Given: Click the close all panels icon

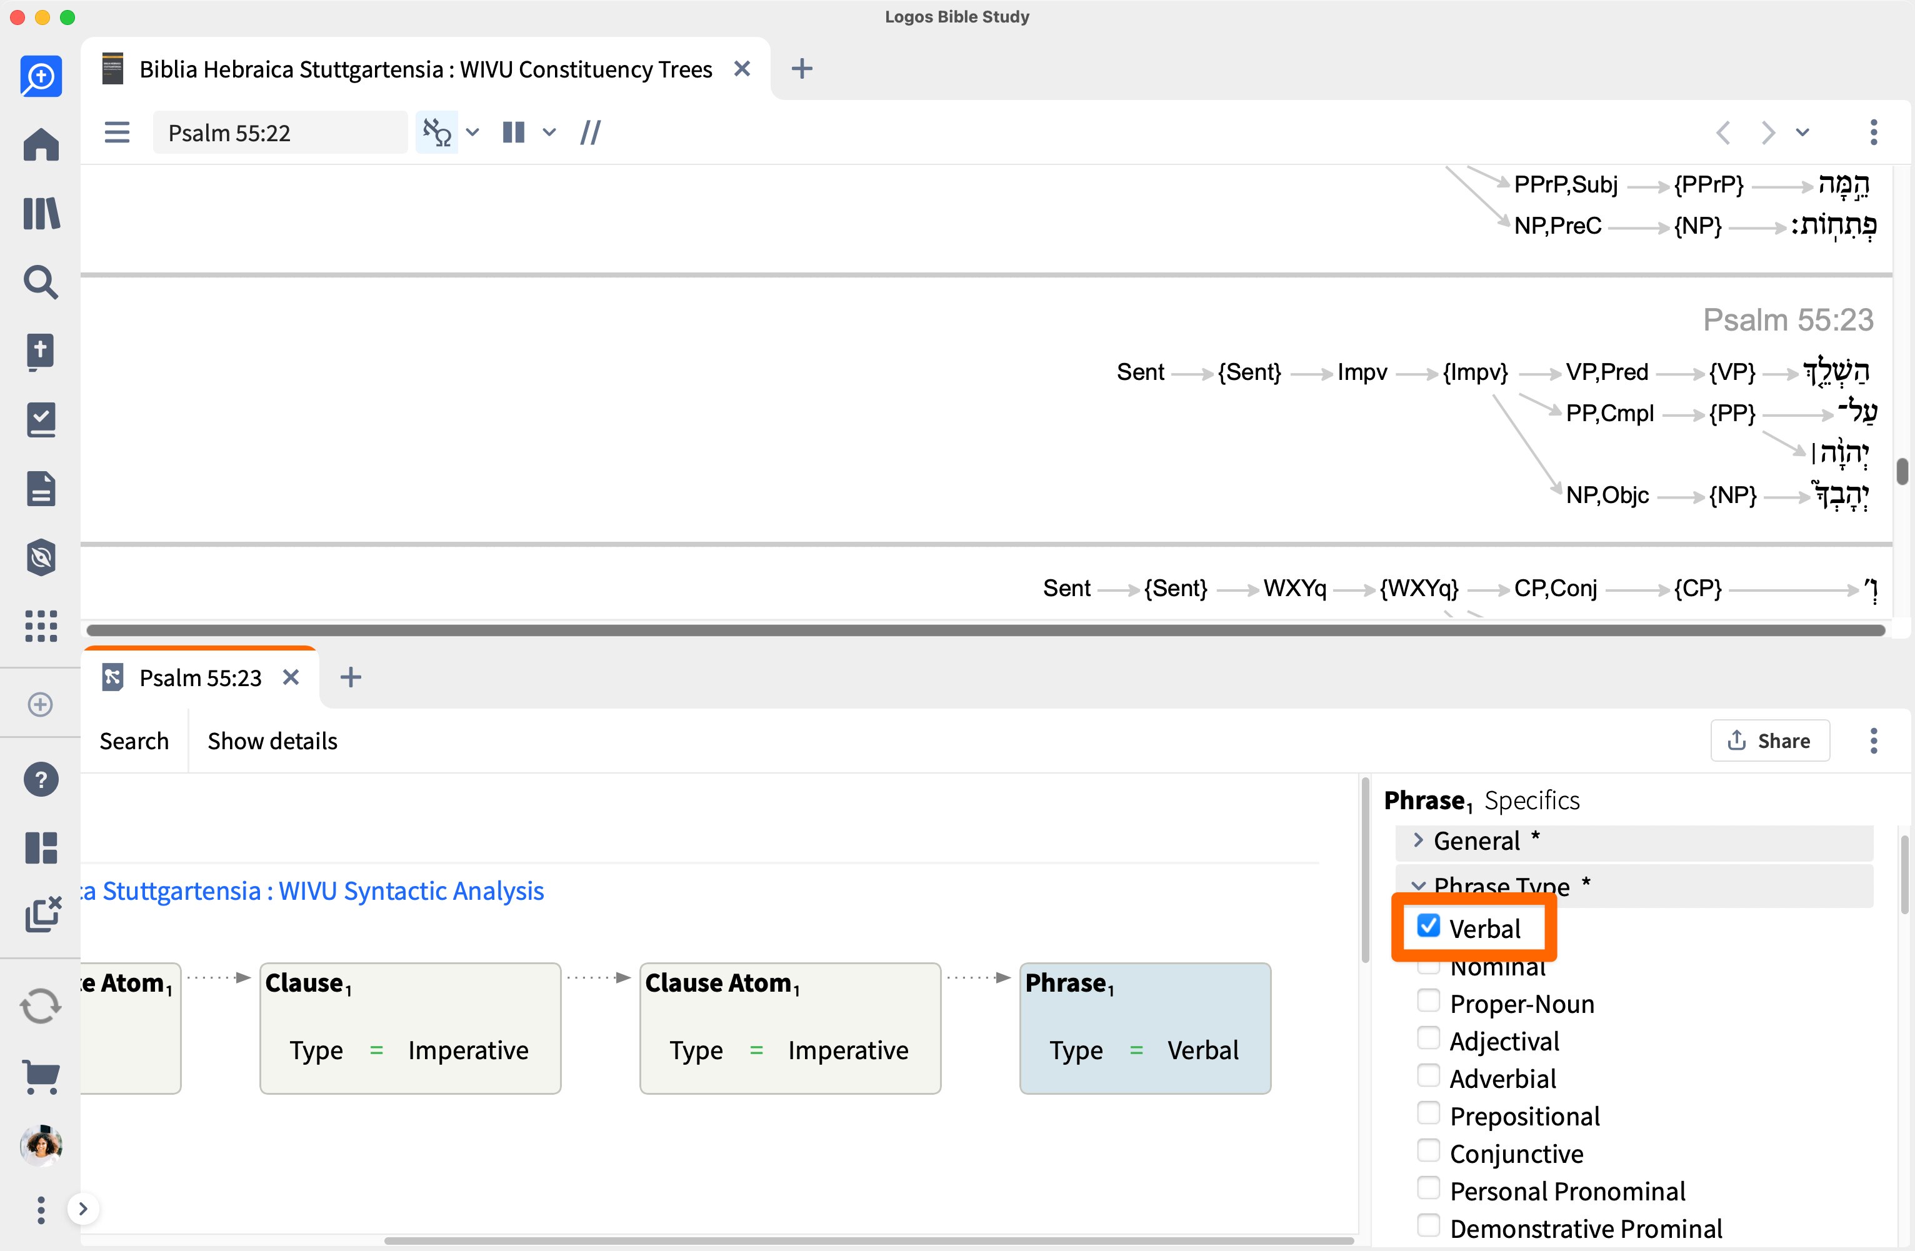Looking at the screenshot, I should pos(42,915).
